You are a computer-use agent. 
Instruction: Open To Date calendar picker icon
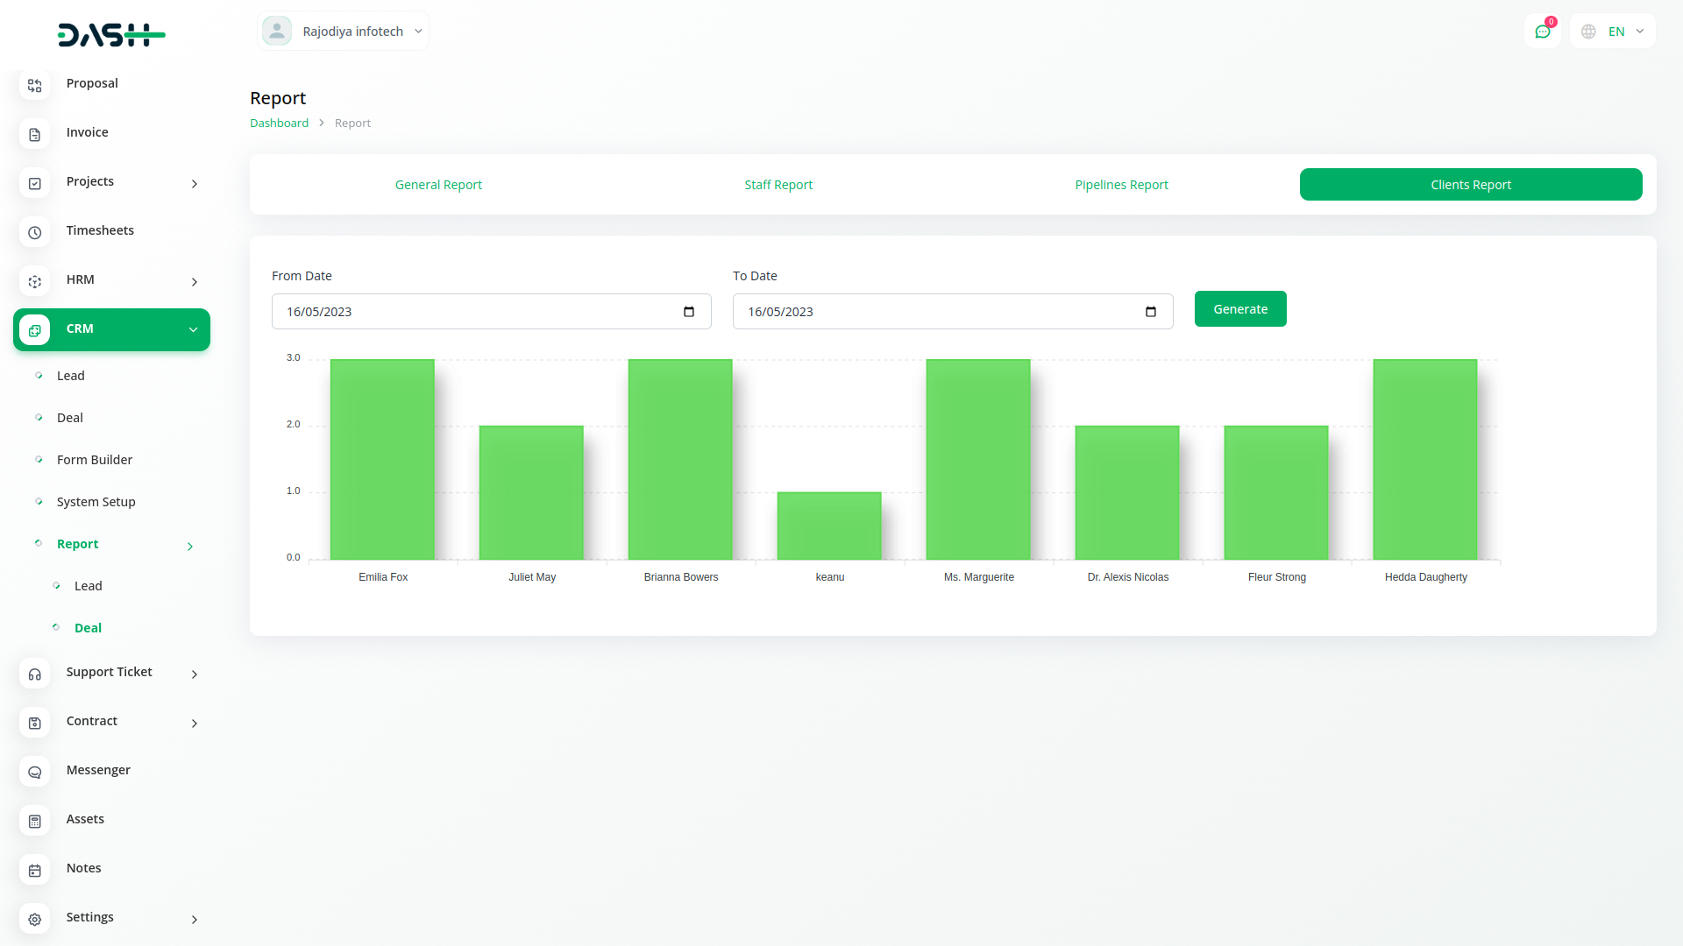pyautogui.click(x=1151, y=312)
